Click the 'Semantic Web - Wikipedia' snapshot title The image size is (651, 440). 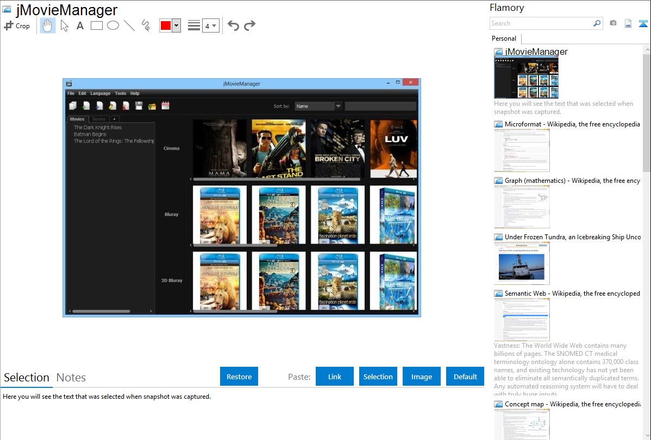coord(572,293)
